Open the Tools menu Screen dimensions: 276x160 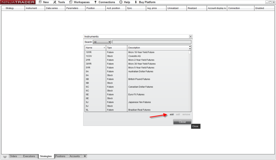coord(59,2)
